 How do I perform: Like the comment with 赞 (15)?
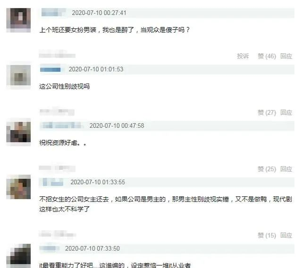coord(267,235)
